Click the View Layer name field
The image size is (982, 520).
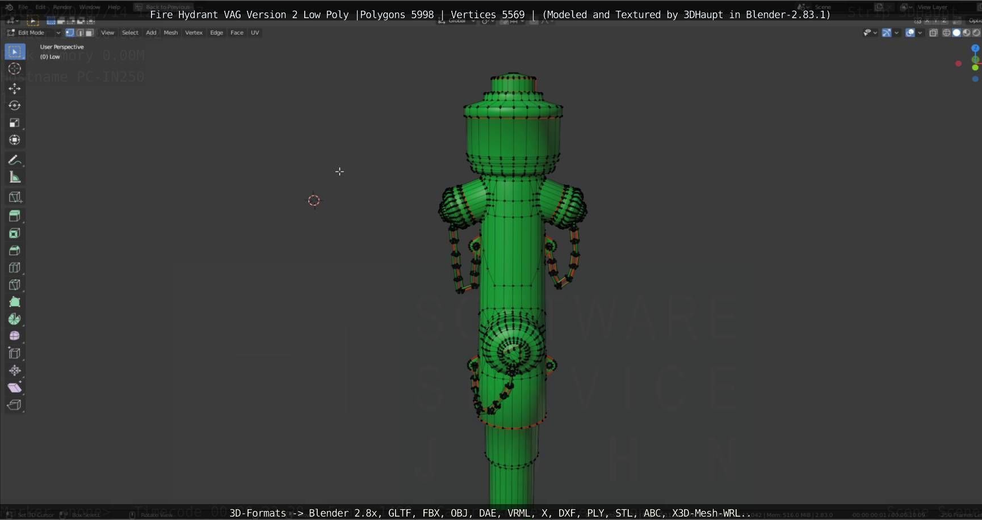pos(934,7)
